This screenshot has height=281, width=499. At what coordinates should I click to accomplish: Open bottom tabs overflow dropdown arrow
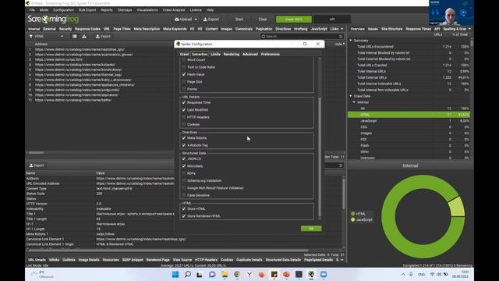point(342,260)
